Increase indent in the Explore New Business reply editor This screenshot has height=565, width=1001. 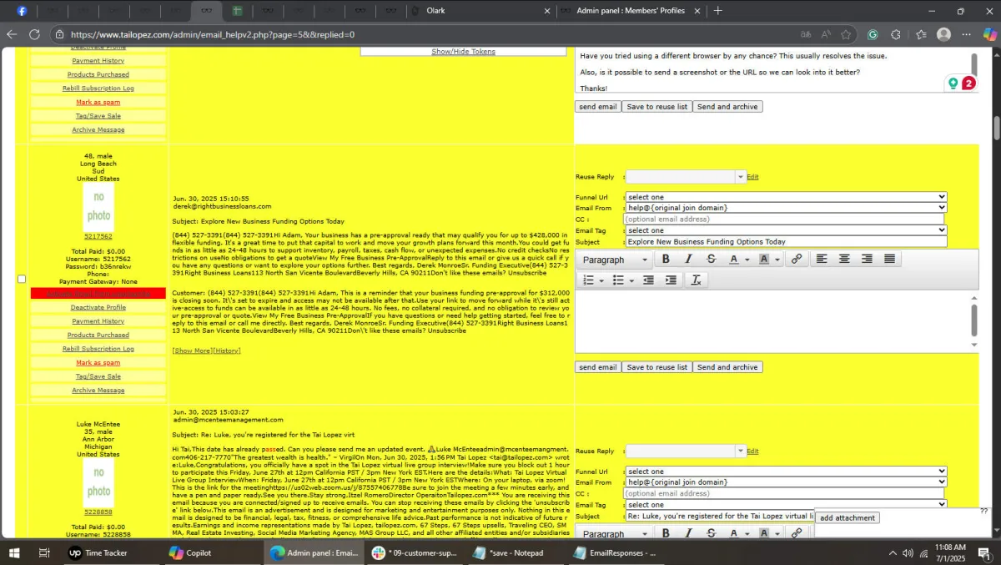pos(671,280)
